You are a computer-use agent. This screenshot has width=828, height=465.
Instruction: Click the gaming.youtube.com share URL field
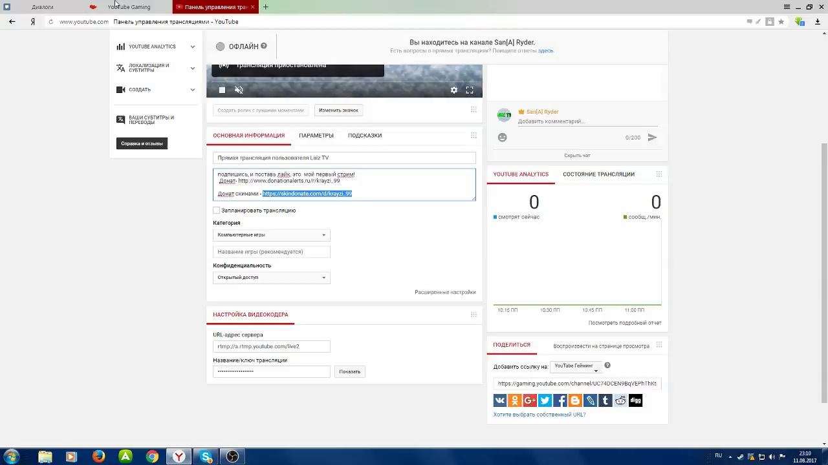coord(577,384)
